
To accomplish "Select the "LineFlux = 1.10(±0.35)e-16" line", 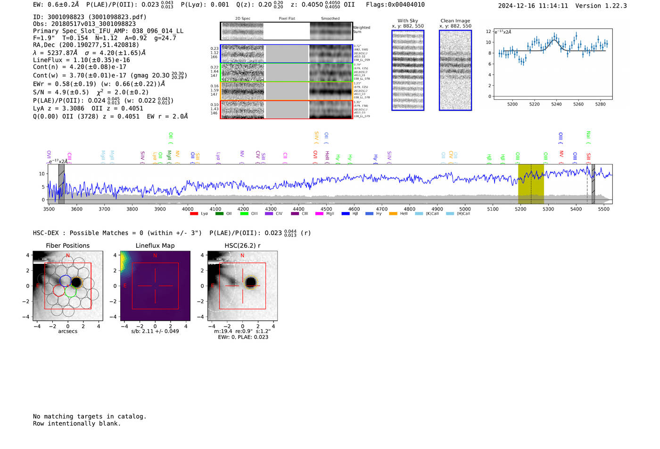I will pyautogui.click(x=82, y=60).
